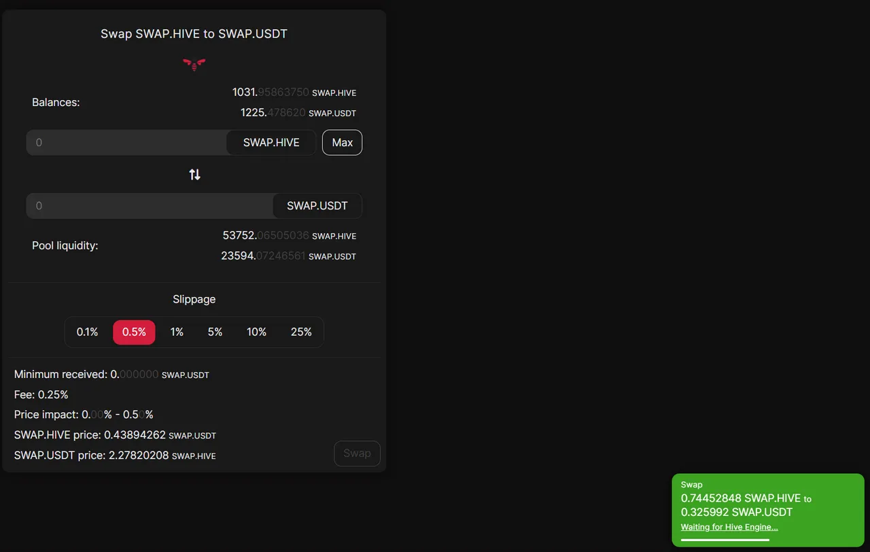Select 25% slippage

[301, 332]
